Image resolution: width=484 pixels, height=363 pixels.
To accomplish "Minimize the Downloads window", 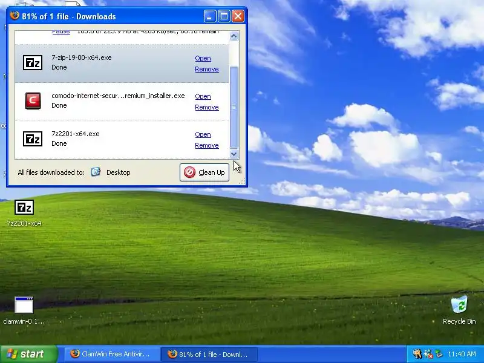I will 210,16.
